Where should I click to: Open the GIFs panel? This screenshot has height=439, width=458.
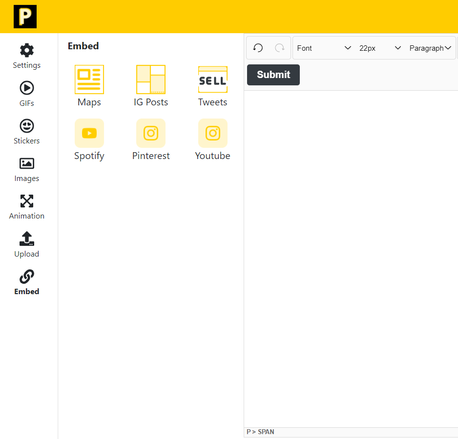click(26, 94)
